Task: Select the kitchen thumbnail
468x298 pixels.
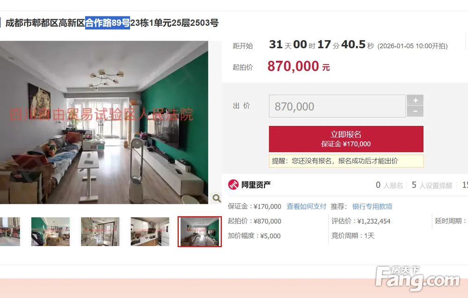Action: pos(150,232)
